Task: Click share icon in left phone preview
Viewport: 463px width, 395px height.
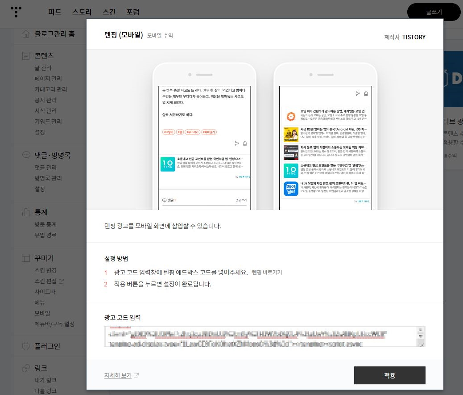Action: [x=236, y=143]
